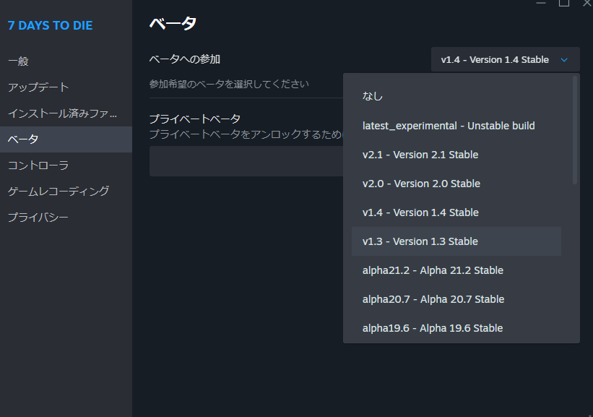The width and height of the screenshot is (593, 417).
Task: Select v2.1 Version 2.1 Stable
Action: pos(456,155)
